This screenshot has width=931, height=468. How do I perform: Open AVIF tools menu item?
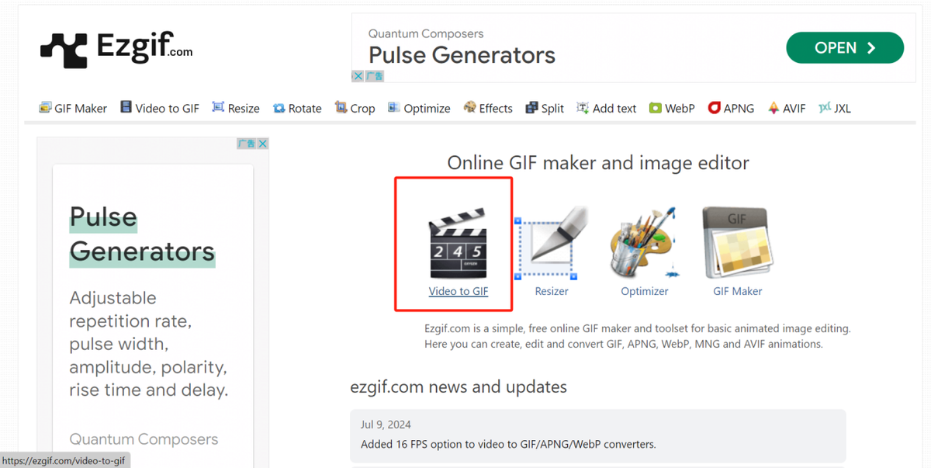(787, 108)
